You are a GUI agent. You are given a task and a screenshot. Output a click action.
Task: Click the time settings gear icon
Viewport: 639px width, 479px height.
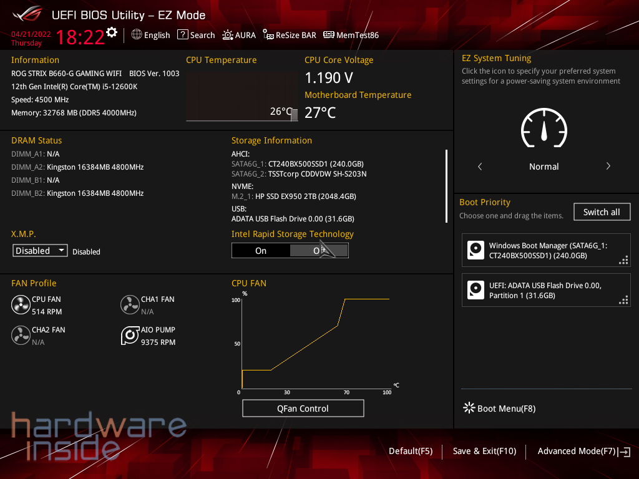click(112, 32)
